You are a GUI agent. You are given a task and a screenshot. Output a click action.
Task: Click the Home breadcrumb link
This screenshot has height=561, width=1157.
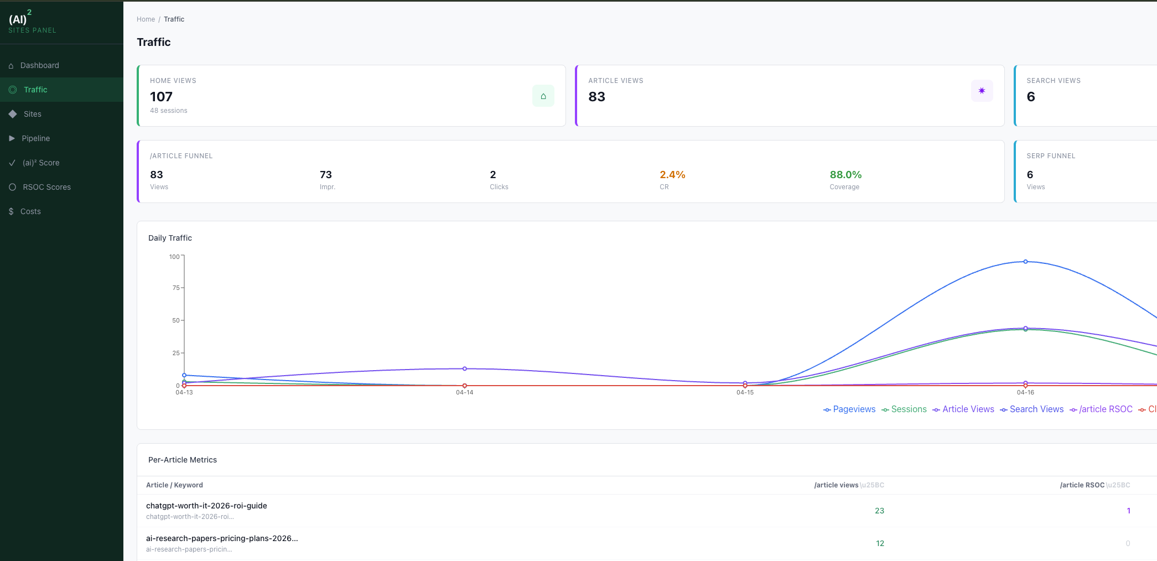[146, 19]
